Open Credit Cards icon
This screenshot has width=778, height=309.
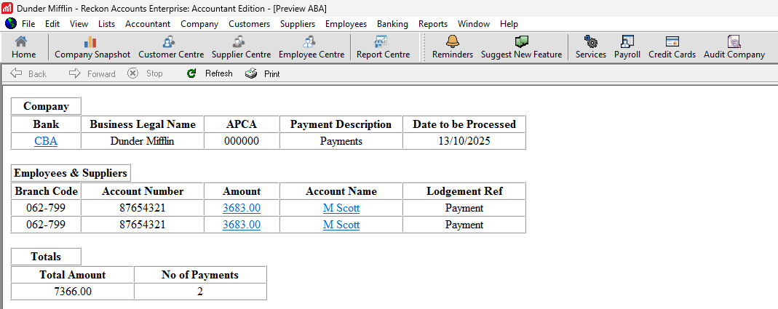pyautogui.click(x=672, y=47)
